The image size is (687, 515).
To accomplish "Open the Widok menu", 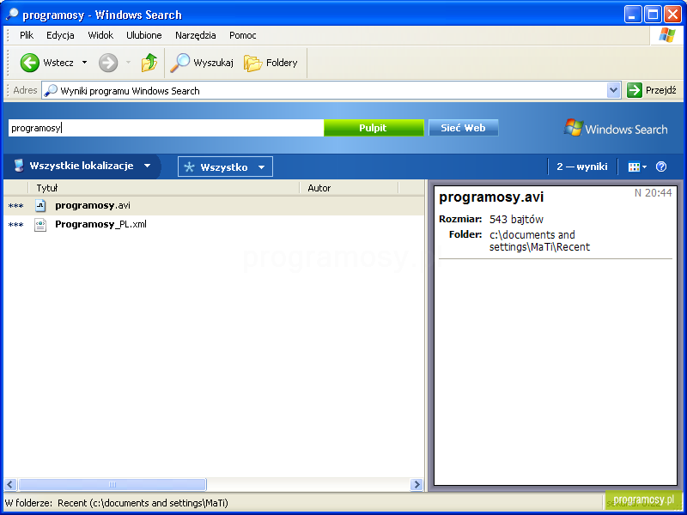I will [100, 35].
